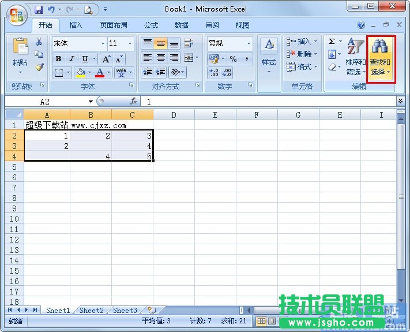
Task: Open the font size 11 dropdown
Action: coord(130,43)
